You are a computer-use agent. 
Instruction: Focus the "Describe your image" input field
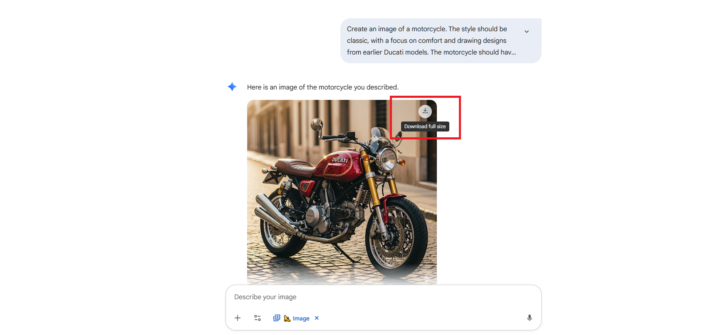pos(383,297)
